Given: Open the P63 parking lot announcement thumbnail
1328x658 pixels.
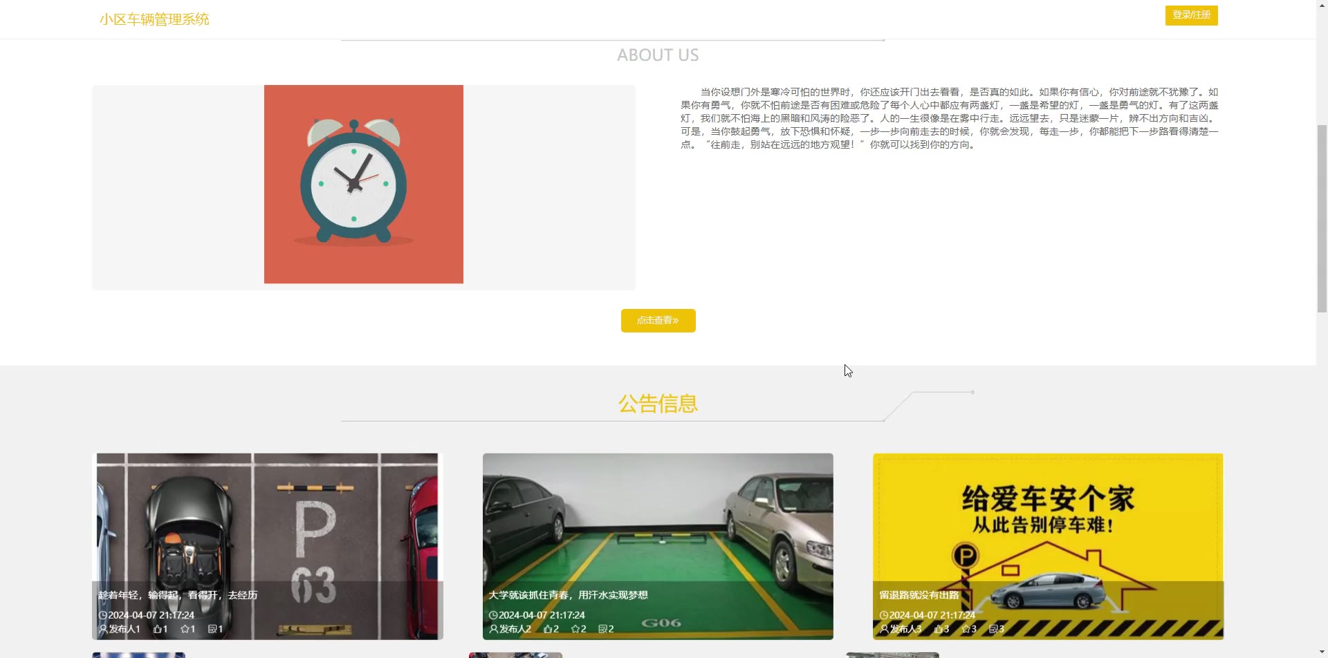Looking at the screenshot, I should point(267,546).
